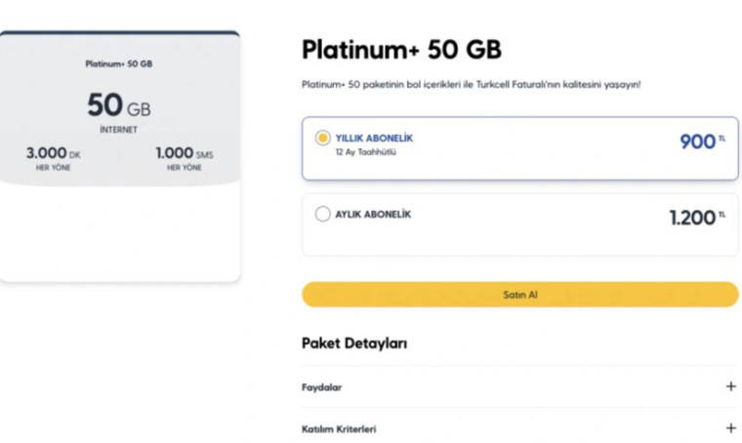Click the 1.200 TL monthly price
This screenshot has height=443, width=742.
[695, 218]
